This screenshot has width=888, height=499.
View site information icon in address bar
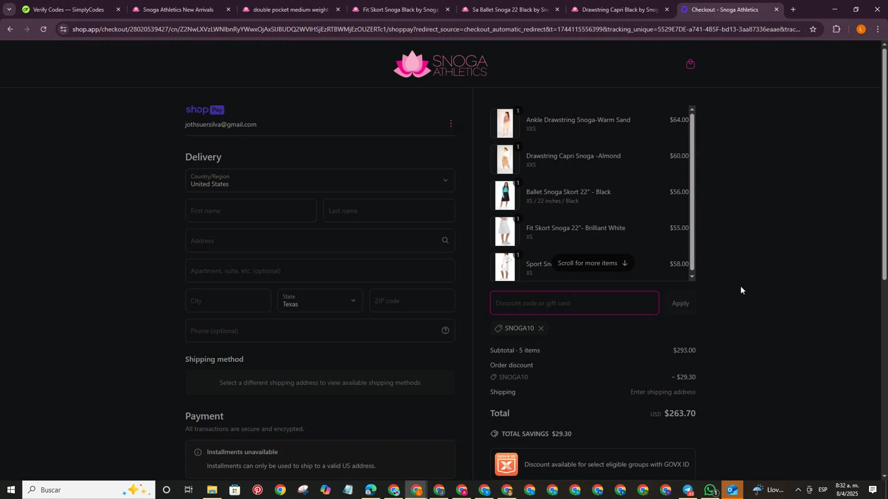[63, 29]
